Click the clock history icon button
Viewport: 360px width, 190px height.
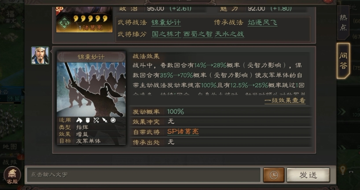click(273, 175)
